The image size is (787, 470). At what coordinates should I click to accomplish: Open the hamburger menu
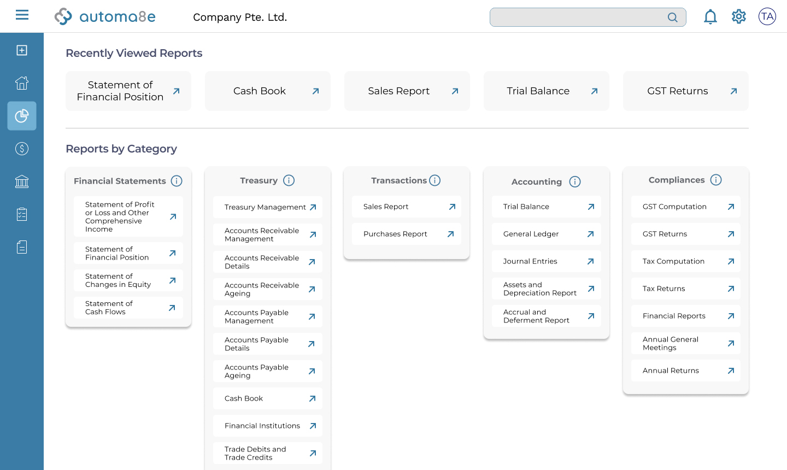point(22,15)
